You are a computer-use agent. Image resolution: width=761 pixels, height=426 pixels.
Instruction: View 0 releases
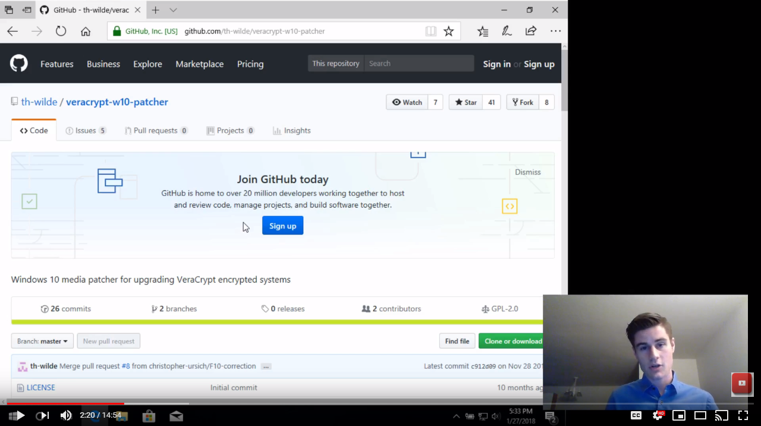pos(283,309)
